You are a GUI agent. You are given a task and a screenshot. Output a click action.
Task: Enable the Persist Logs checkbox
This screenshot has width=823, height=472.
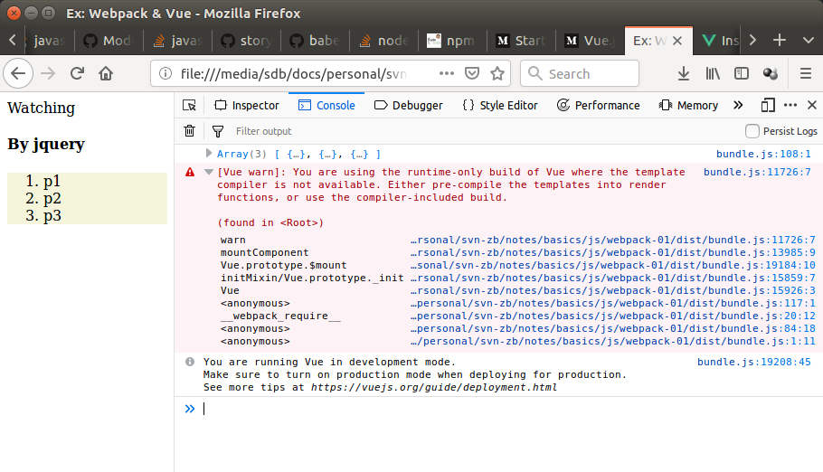tap(752, 131)
